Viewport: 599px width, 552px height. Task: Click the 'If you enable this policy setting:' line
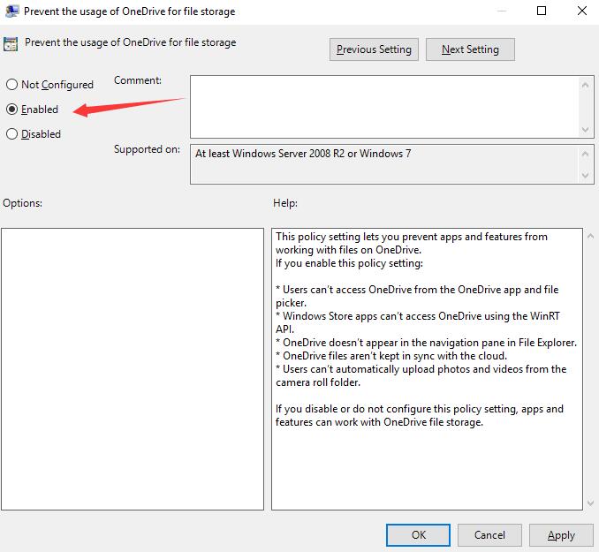pyautogui.click(x=349, y=263)
